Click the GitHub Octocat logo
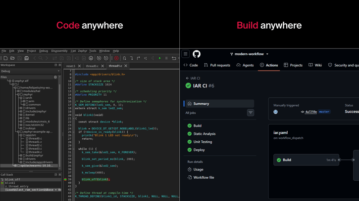This screenshot has height=201, width=359. click(197, 54)
